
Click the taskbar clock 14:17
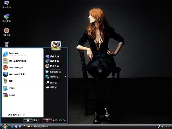tap(167, 127)
